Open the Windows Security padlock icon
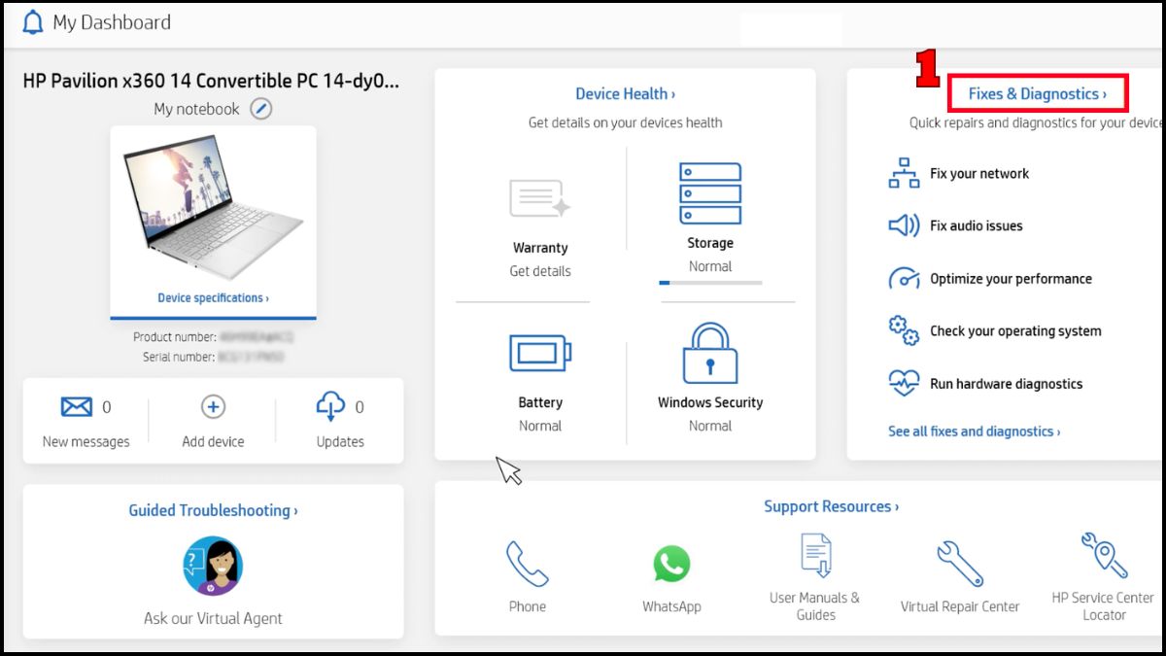 coord(710,354)
